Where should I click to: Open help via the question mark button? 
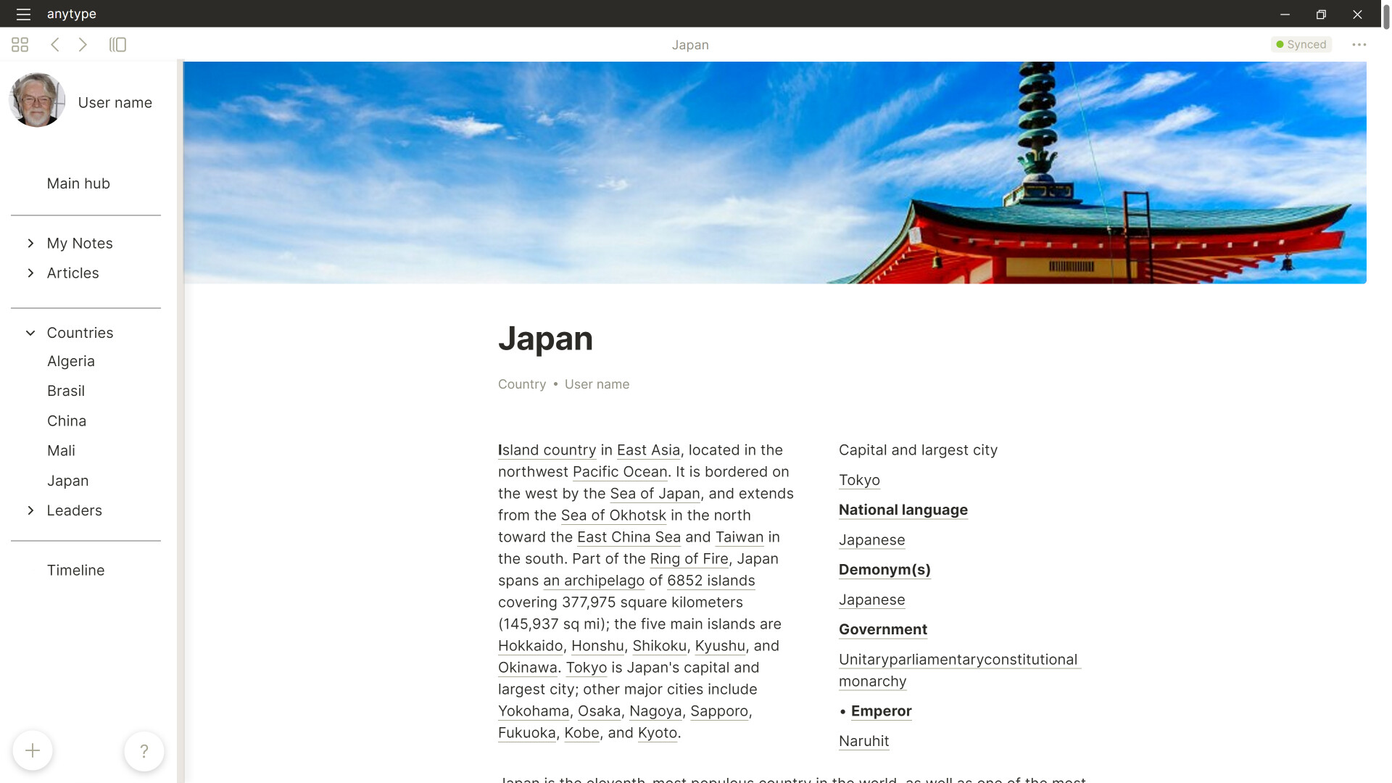tap(144, 750)
